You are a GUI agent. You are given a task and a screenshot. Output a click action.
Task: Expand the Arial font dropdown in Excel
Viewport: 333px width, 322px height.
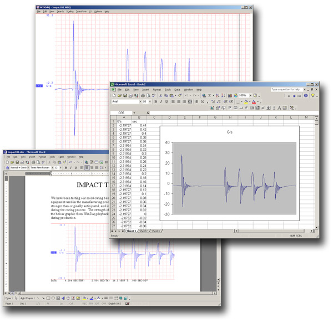pos(140,101)
